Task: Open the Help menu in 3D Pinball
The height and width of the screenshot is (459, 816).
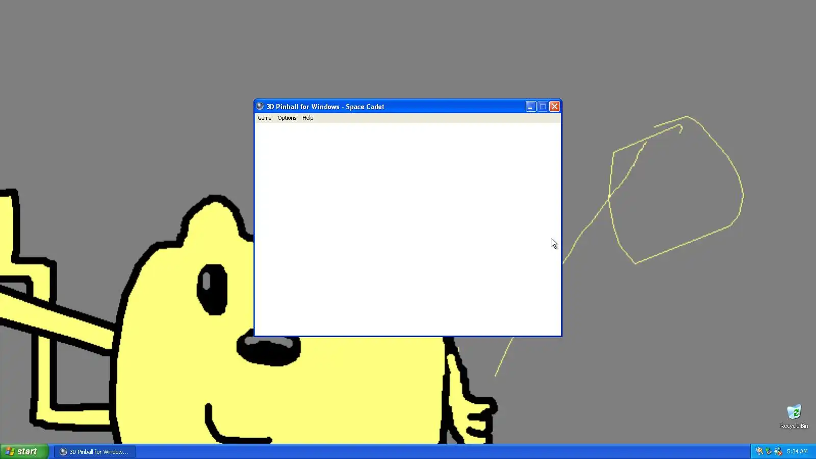Action: pyautogui.click(x=308, y=118)
